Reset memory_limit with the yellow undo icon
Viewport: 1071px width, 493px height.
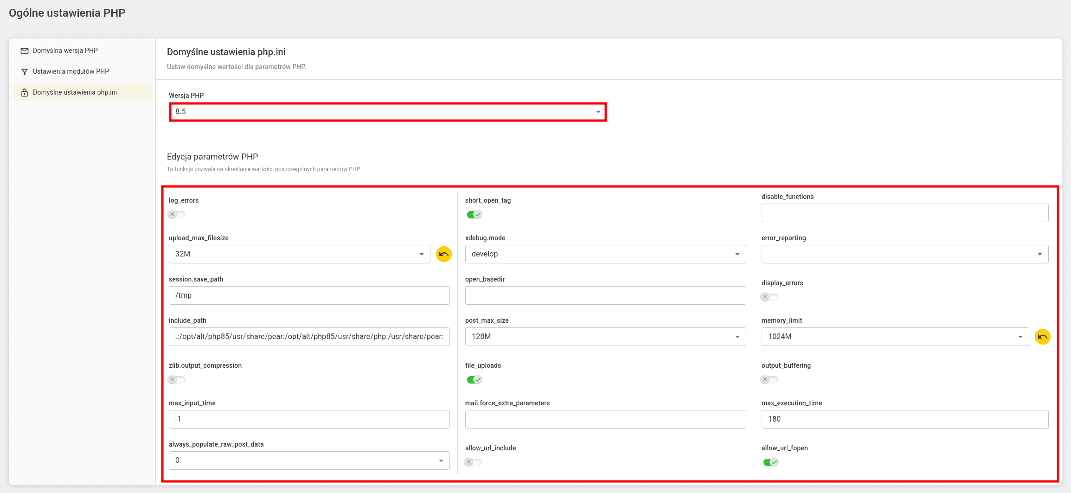1043,337
